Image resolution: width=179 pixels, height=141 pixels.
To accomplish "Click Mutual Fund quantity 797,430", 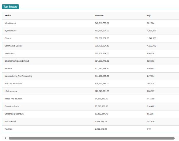I will pos(151,121).
